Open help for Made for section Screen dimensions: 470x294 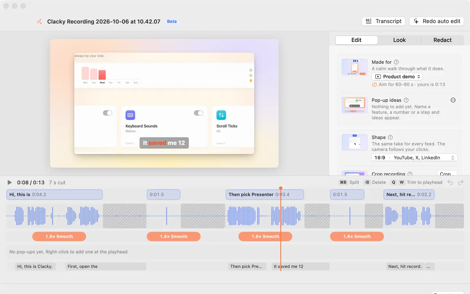pyautogui.click(x=396, y=62)
